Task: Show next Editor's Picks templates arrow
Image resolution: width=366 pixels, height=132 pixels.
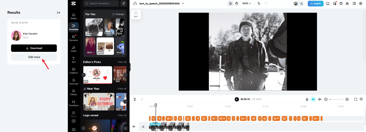Action: 125,75
